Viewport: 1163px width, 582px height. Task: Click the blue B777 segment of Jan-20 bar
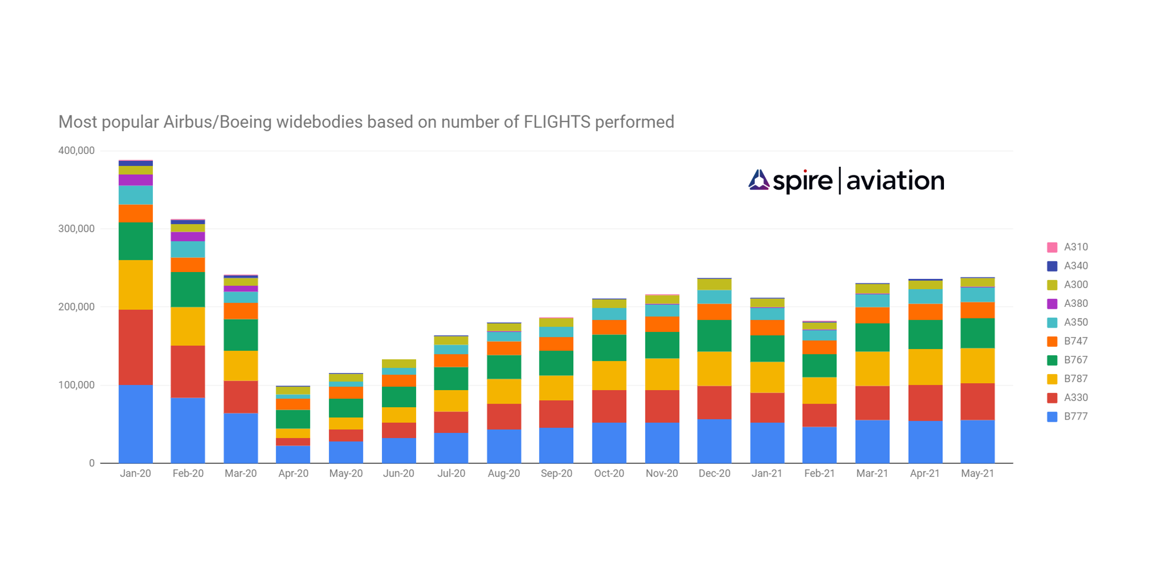coord(136,424)
